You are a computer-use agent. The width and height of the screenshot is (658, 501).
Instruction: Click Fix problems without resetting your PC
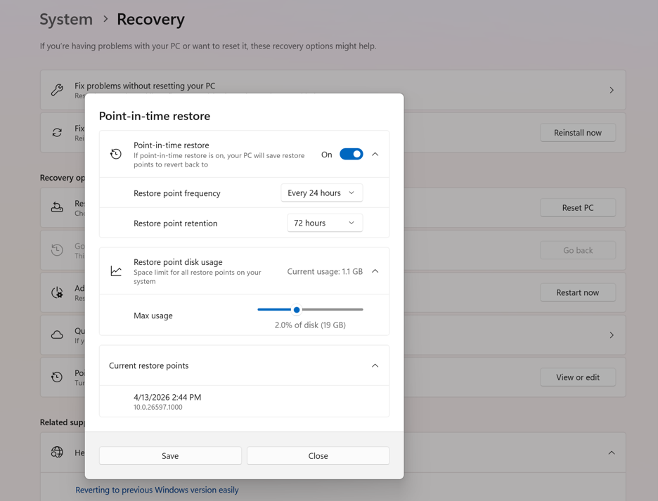(145, 86)
